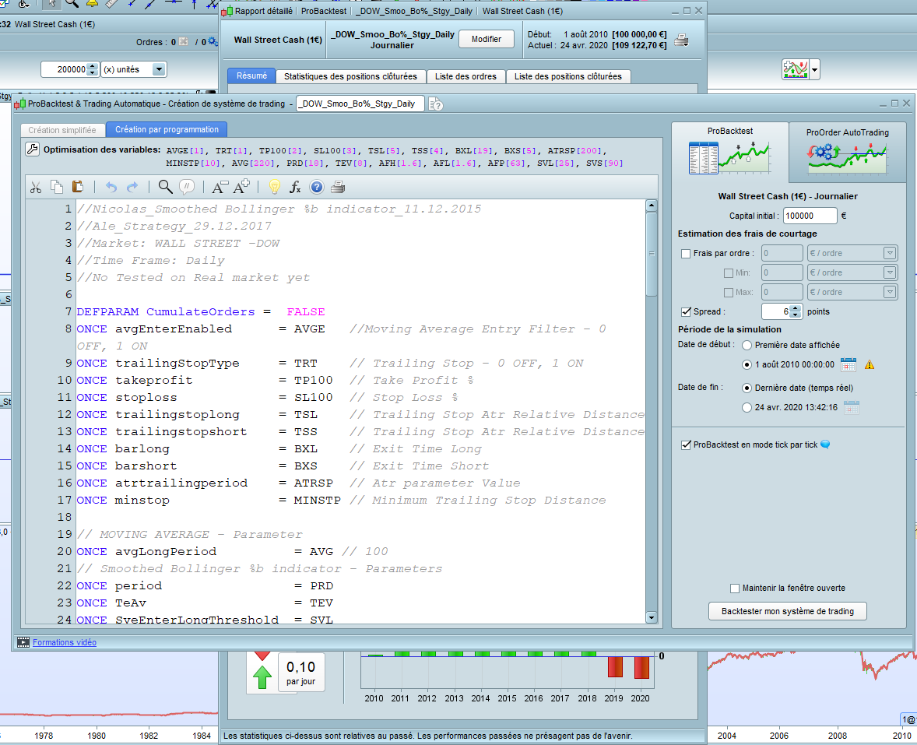The image size is (917, 745).
Task: Increase the Spread points stepper value
Action: (x=795, y=308)
